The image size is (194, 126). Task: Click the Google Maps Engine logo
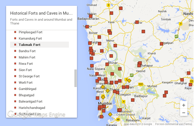point(36,114)
